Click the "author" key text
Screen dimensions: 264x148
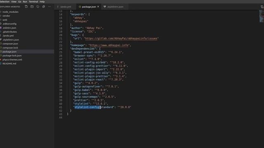click(x=76, y=28)
